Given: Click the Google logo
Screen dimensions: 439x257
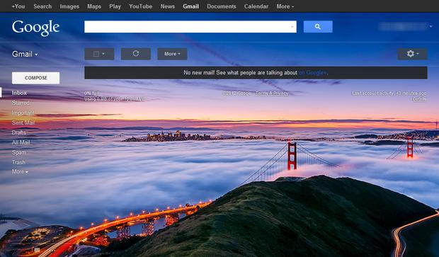Looking at the screenshot, I should tap(35, 28).
